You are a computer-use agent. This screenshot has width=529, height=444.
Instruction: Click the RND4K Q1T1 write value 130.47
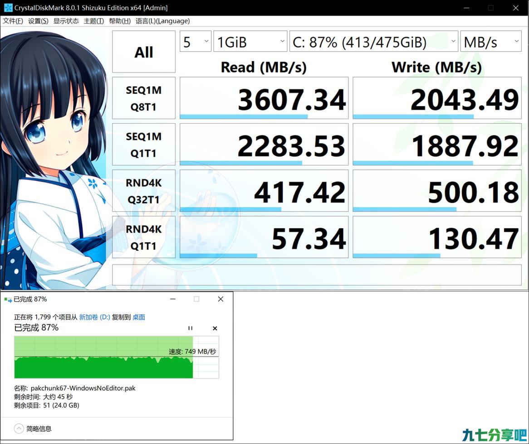coord(437,237)
